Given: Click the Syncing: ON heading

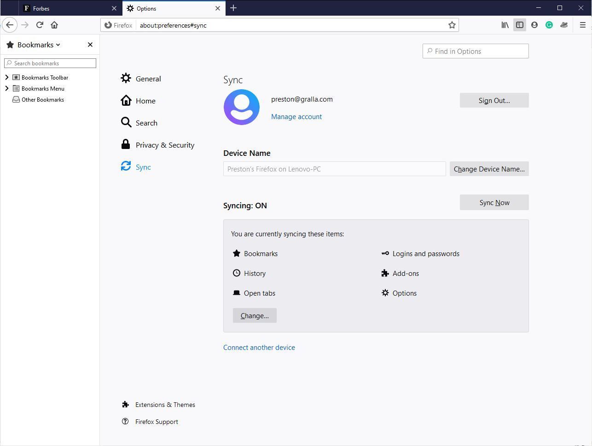Looking at the screenshot, I should coord(245,206).
